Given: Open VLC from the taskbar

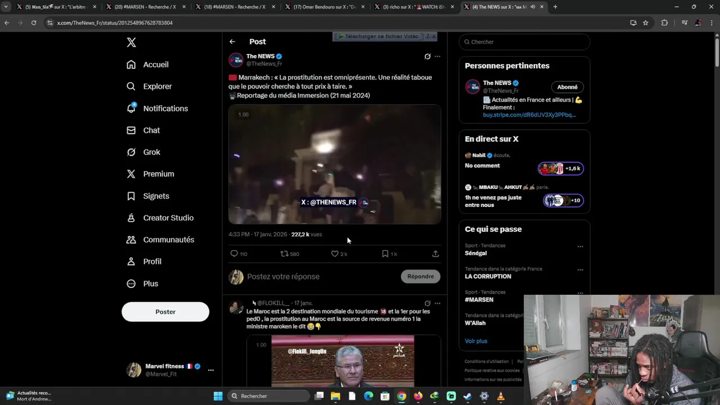Looking at the screenshot, I should point(501,396).
